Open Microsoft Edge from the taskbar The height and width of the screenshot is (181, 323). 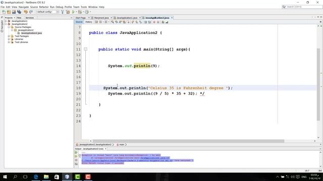(36, 176)
